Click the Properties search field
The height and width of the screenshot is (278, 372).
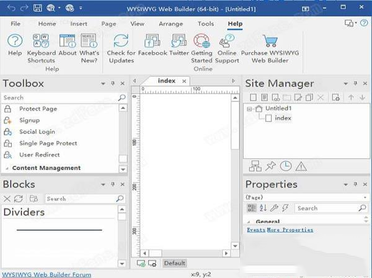[x=331, y=208]
